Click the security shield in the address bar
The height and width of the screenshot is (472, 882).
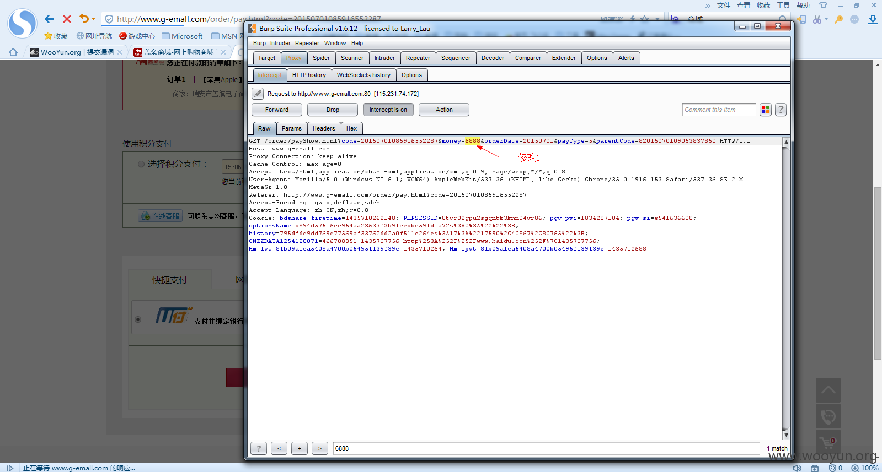pos(109,19)
